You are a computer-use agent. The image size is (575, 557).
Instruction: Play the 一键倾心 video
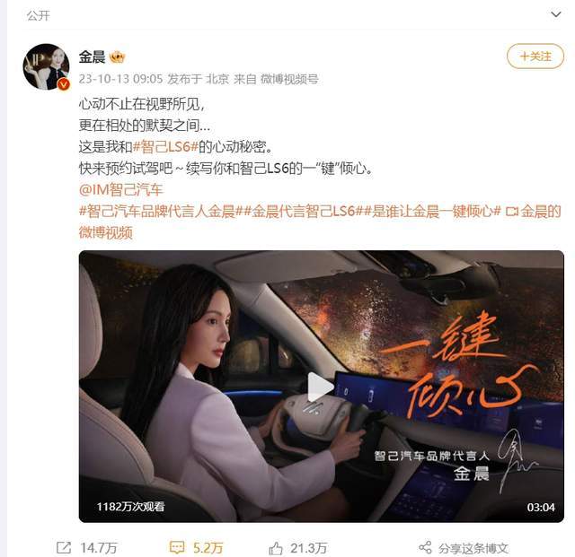click(321, 387)
